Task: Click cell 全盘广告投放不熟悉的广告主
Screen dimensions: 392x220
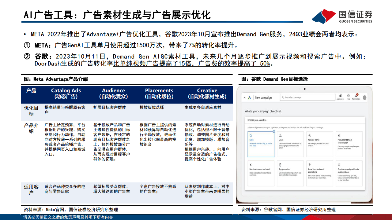Action: click(158, 189)
